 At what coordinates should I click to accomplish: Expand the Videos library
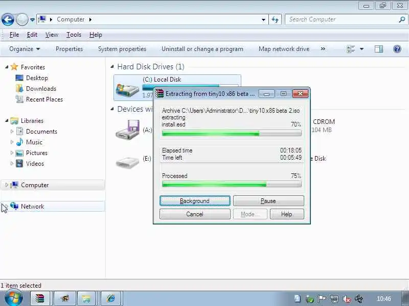pos(12,163)
